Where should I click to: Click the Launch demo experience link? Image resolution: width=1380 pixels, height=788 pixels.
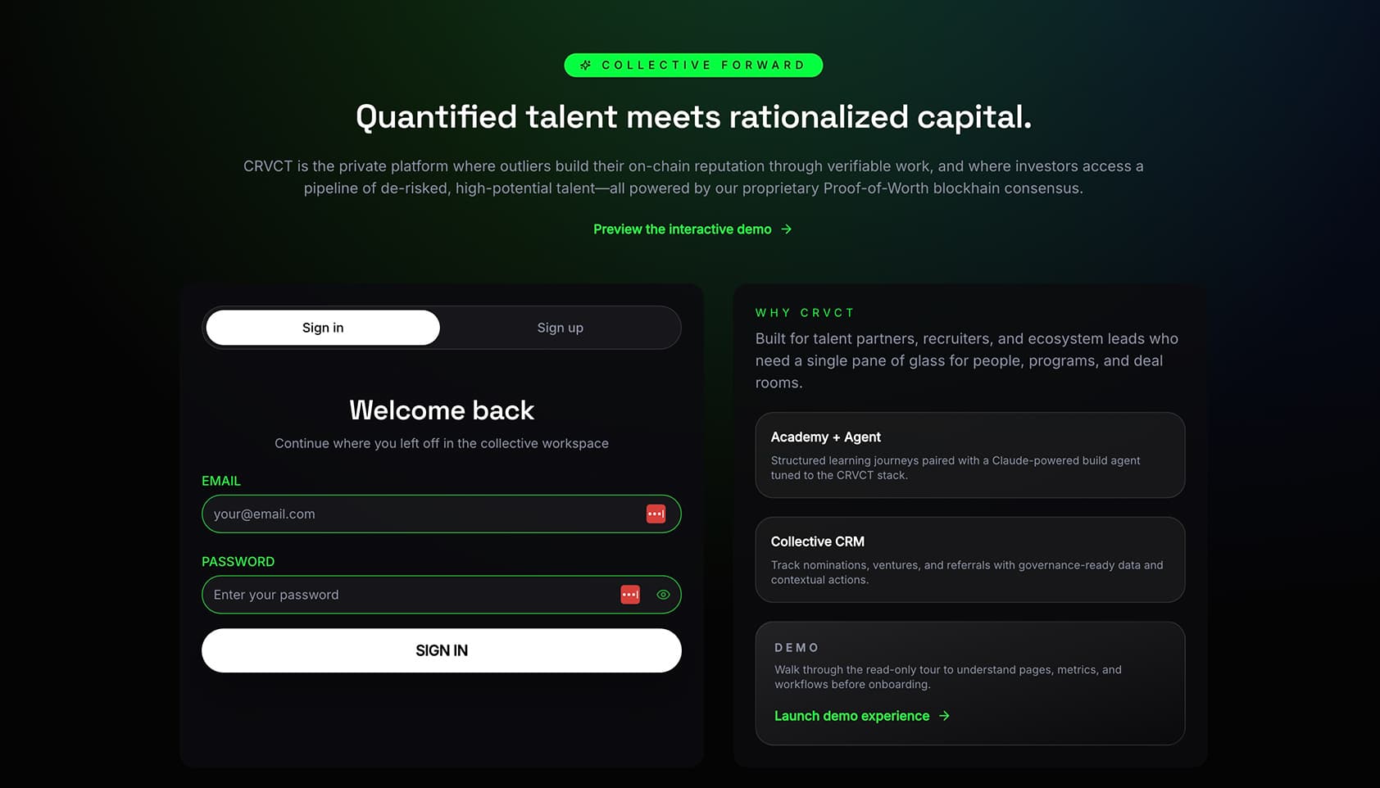pyautogui.click(x=851, y=716)
